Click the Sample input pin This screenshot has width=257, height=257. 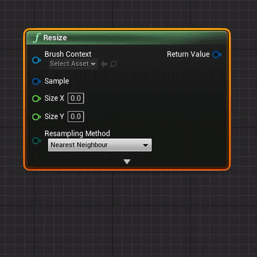(37, 82)
